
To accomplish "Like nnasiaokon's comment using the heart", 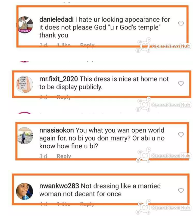I will click(181, 135).
